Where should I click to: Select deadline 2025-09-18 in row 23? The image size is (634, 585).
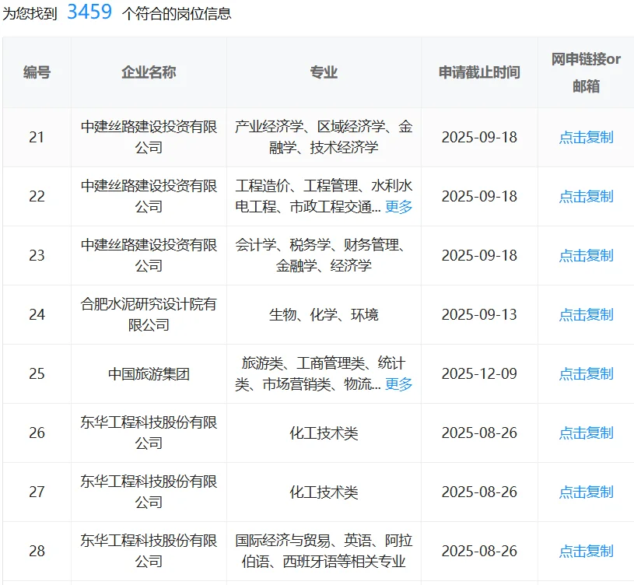click(x=479, y=255)
